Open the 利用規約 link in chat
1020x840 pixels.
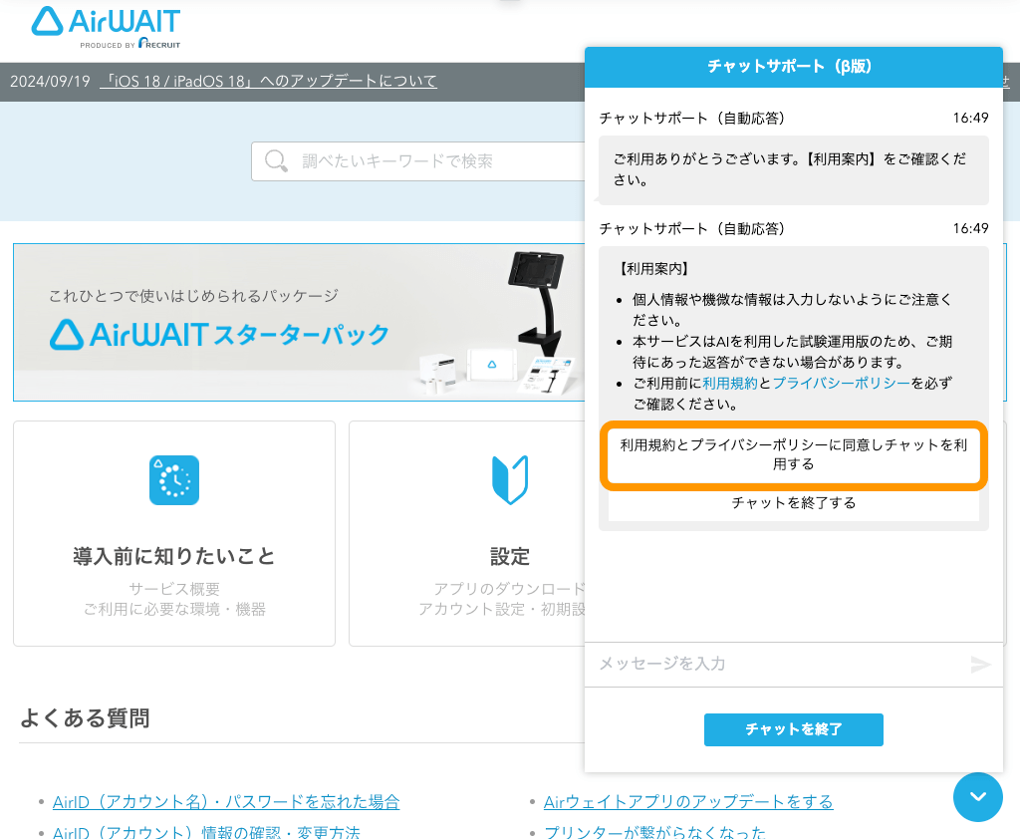click(730, 384)
